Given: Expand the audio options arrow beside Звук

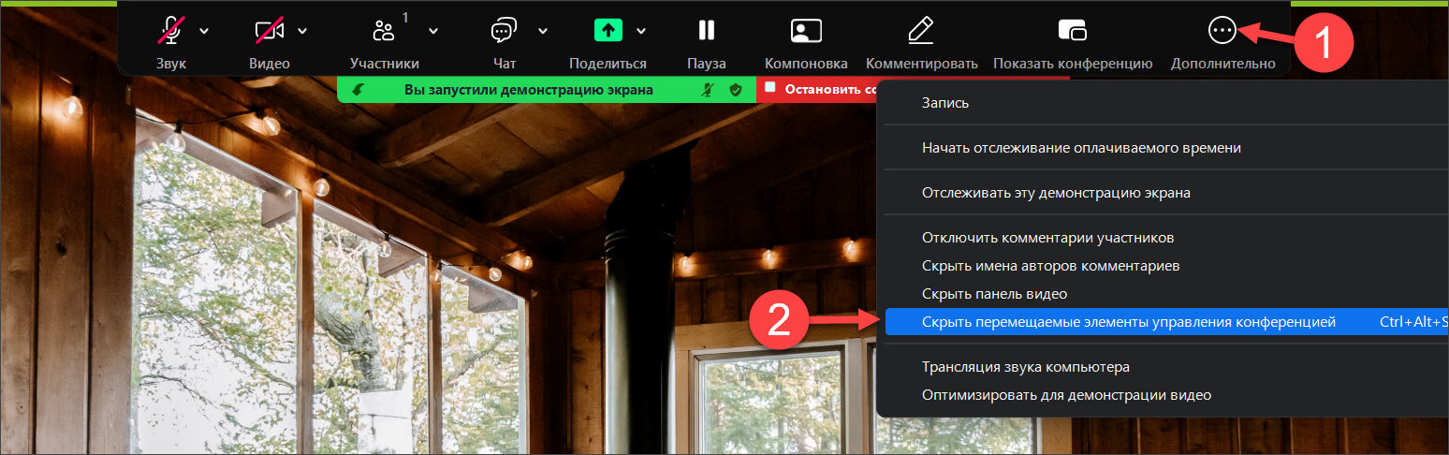Looking at the screenshot, I should (x=204, y=31).
